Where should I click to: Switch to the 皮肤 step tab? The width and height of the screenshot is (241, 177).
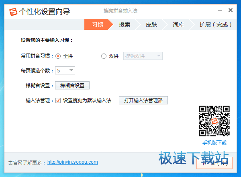click(x=151, y=25)
